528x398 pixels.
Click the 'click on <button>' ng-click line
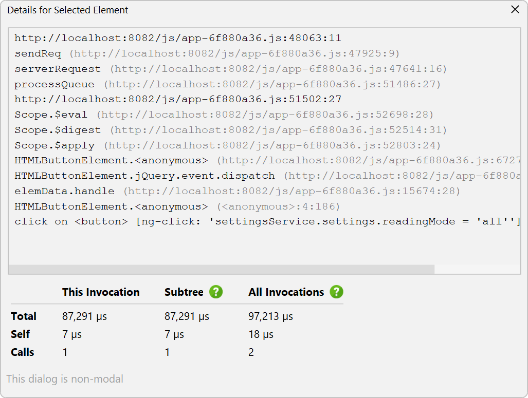(267, 221)
